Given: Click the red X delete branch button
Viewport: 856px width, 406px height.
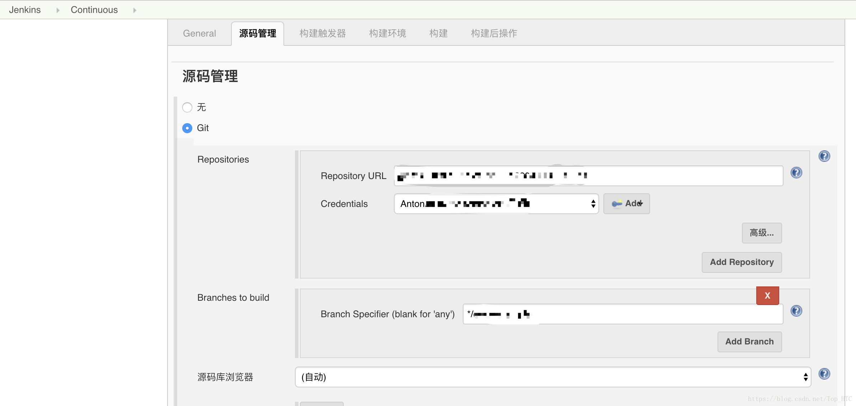Looking at the screenshot, I should pos(767,295).
